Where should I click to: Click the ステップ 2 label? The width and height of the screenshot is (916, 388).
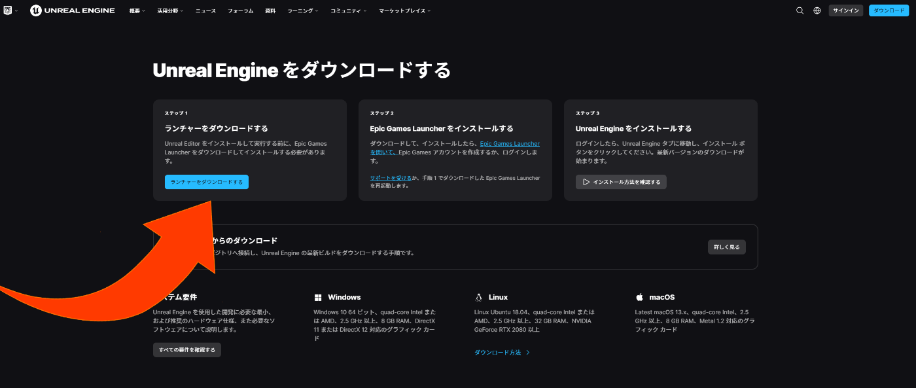(382, 113)
